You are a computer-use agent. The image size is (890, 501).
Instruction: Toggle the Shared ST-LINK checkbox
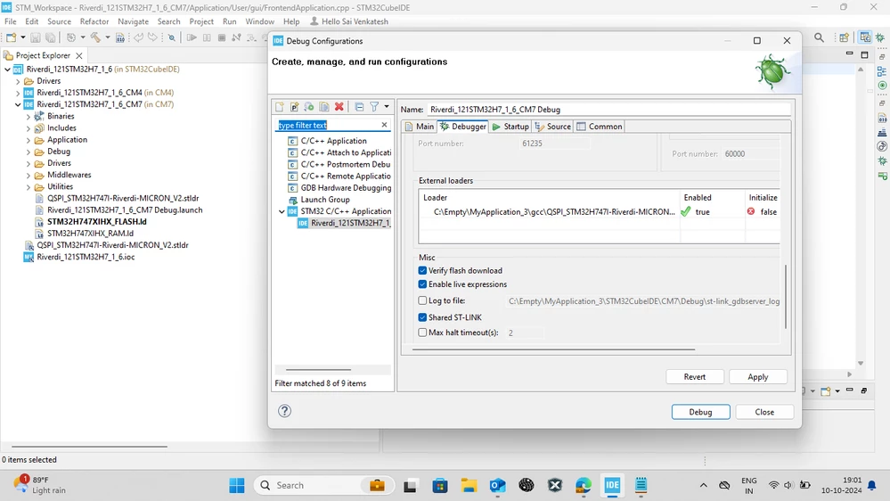pos(422,317)
